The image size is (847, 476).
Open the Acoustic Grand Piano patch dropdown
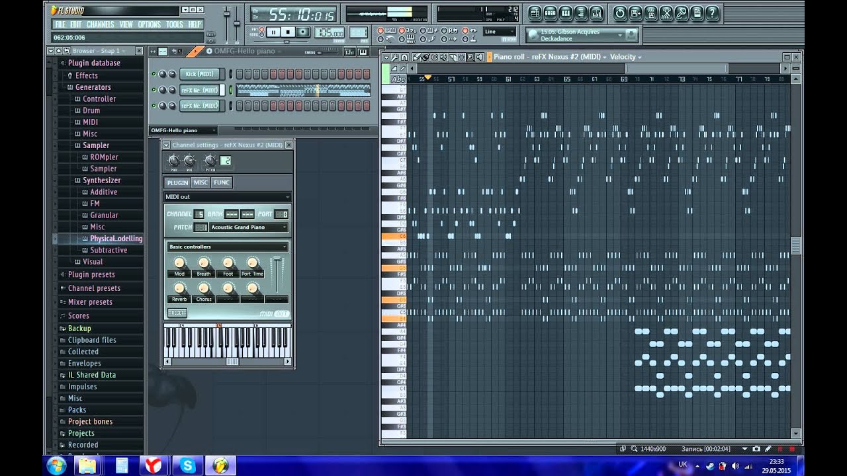(249, 227)
